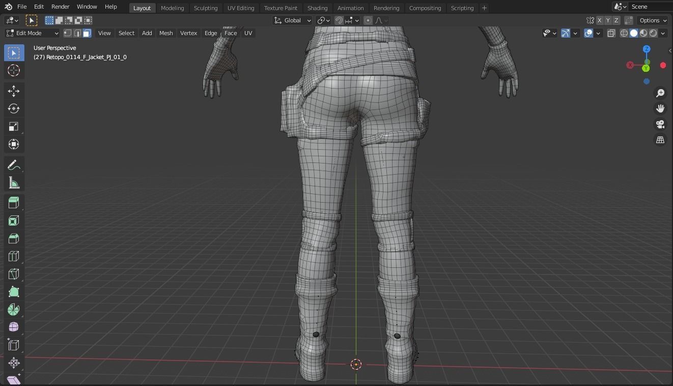Select the Rotate tool
Screen dimensions: 673x386
coord(13,108)
